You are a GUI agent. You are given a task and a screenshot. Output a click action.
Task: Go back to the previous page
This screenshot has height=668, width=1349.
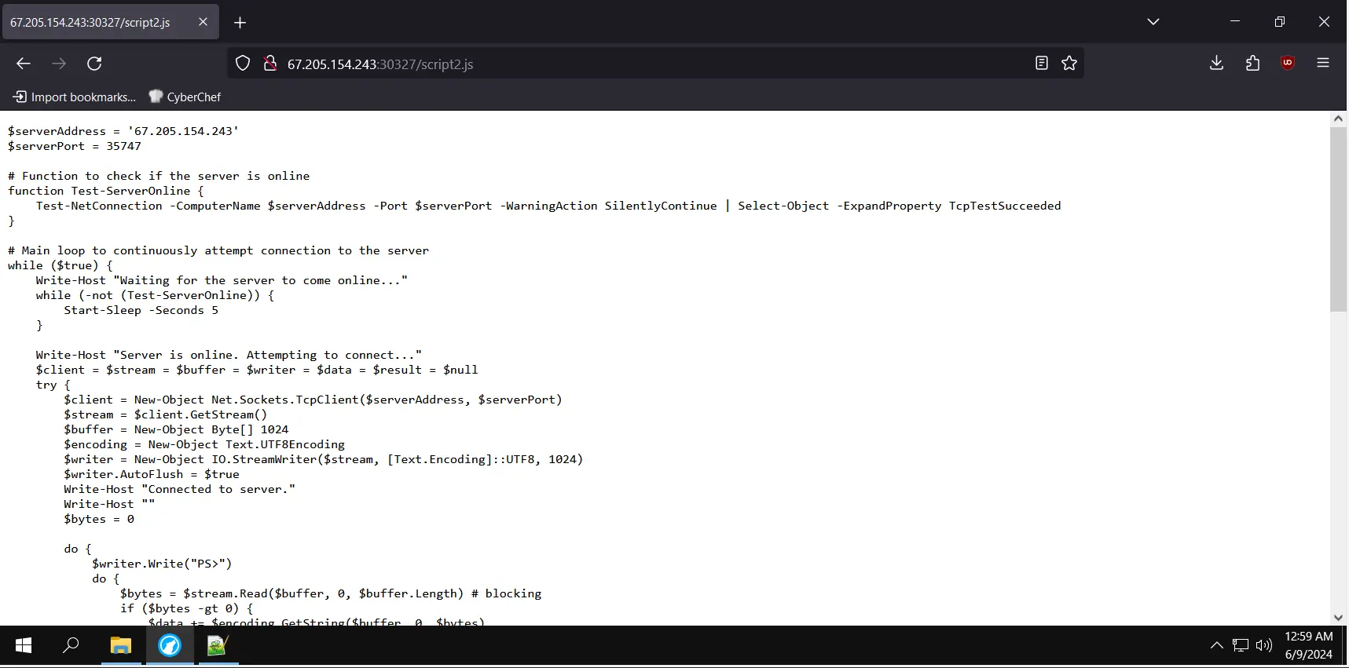(x=24, y=64)
